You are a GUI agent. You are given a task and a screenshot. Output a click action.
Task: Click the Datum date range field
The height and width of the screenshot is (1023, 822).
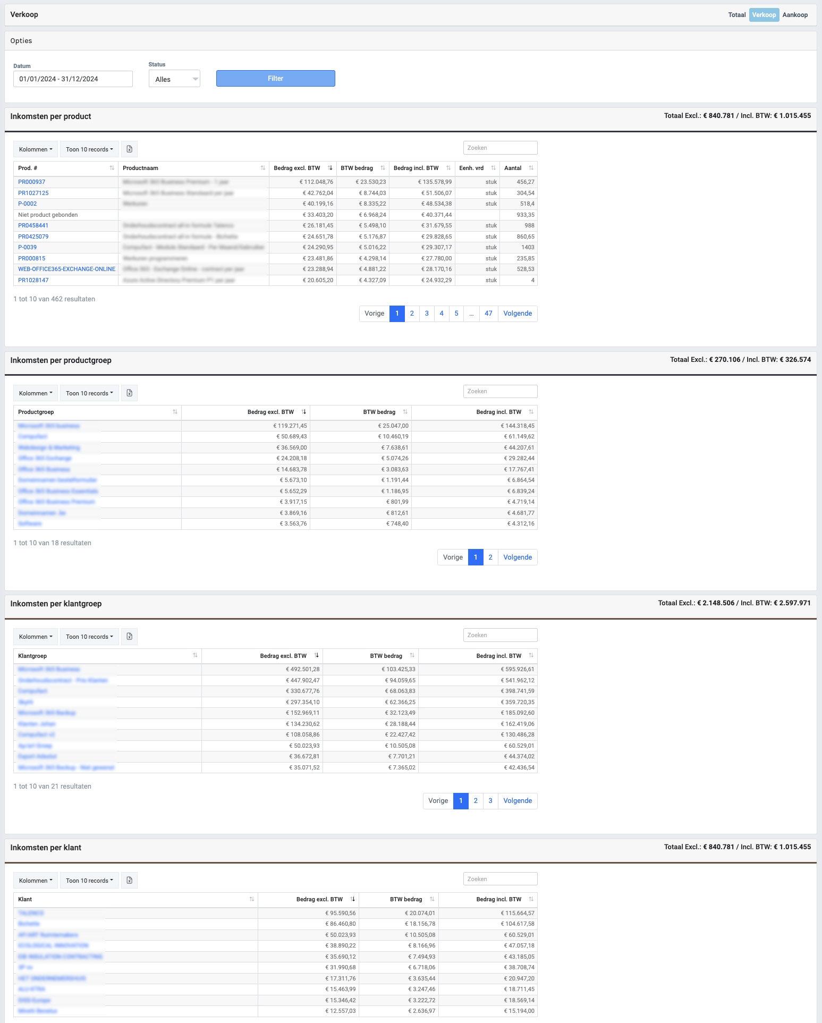(x=73, y=79)
